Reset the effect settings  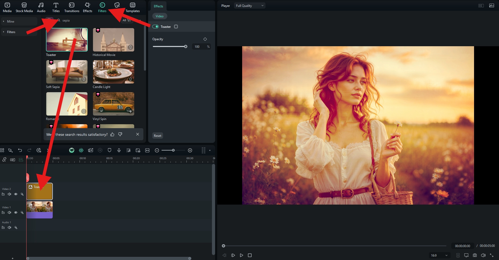click(x=158, y=136)
